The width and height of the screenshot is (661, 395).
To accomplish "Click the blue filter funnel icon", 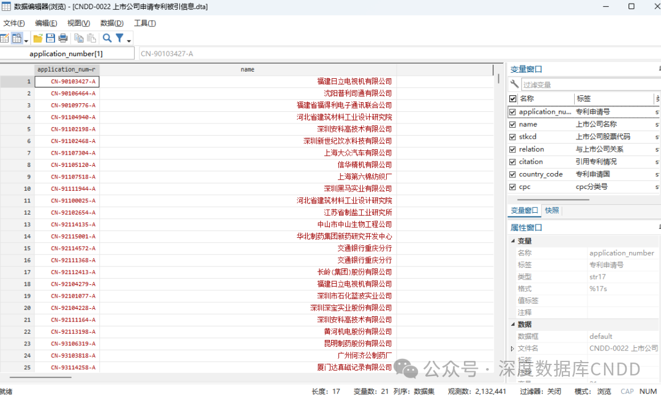I will (119, 39).
